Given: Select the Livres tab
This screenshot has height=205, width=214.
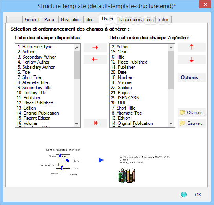Looking at the screenshot, I should pos(108,19).
